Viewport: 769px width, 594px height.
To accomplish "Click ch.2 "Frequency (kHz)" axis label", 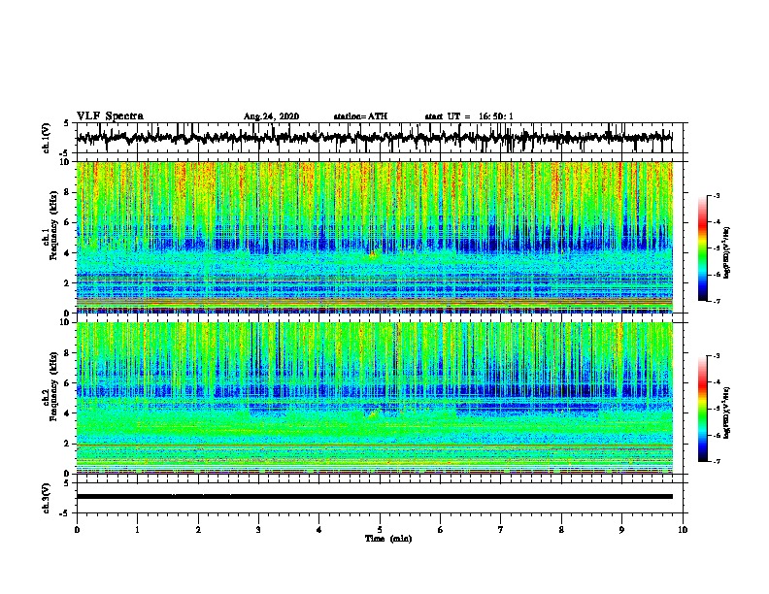I will (x=53, y=386).
